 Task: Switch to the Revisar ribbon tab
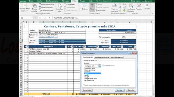[83, 1]
